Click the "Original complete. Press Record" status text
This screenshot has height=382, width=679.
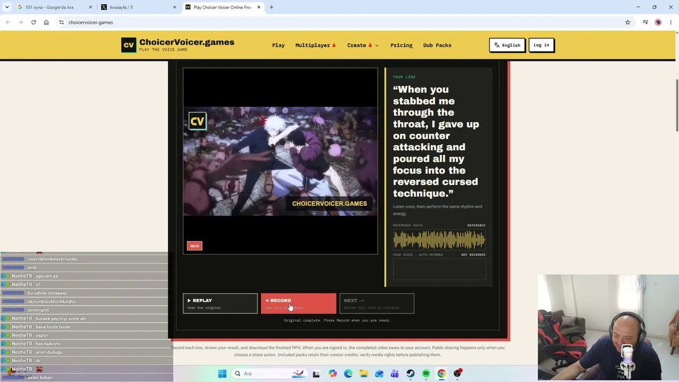337,320
